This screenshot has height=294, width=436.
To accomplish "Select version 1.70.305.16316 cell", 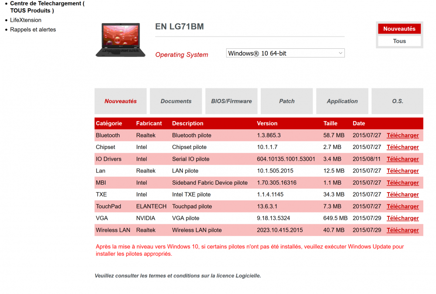I will [277, 182].
